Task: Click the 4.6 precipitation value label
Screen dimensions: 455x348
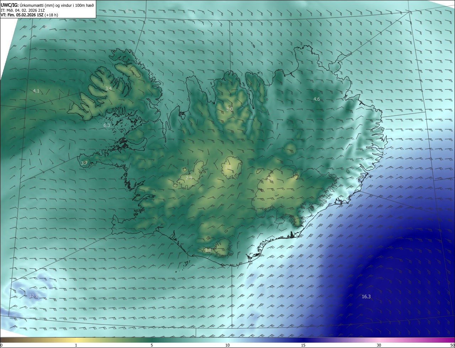Action: [316, 99]
